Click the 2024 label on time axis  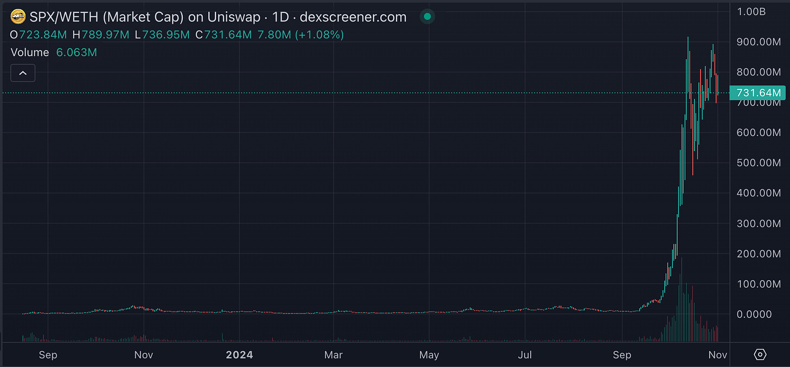(239, 355)
